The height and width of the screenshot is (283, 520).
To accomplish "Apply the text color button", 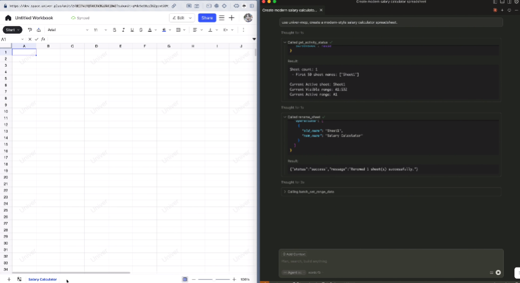I will (x=150, y=30).
